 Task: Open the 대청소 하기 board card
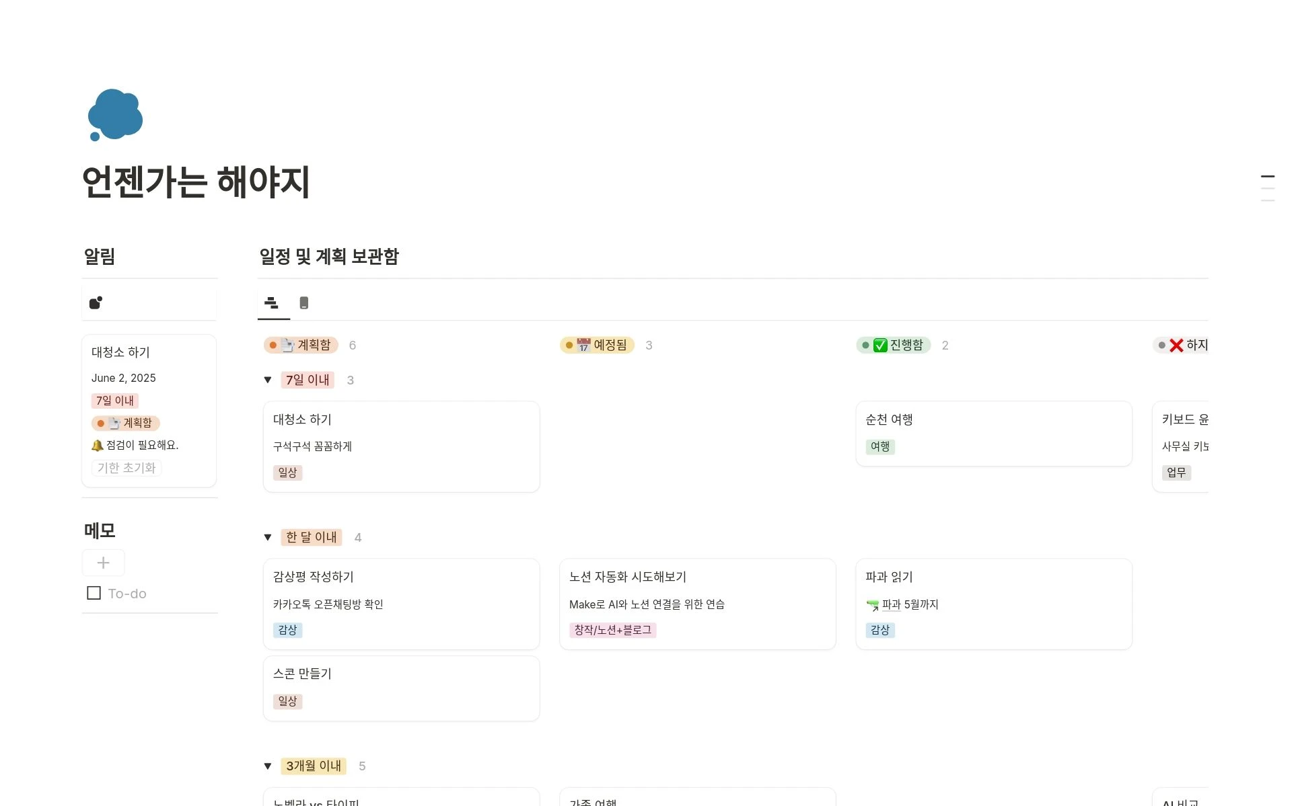click(401, 446)
